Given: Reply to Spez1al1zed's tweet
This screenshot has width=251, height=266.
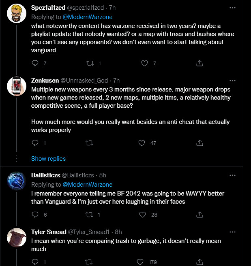Looking at the screenshot, I should coord(35,63).
